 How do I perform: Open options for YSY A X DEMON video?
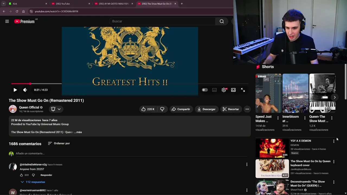coord(334,141)
